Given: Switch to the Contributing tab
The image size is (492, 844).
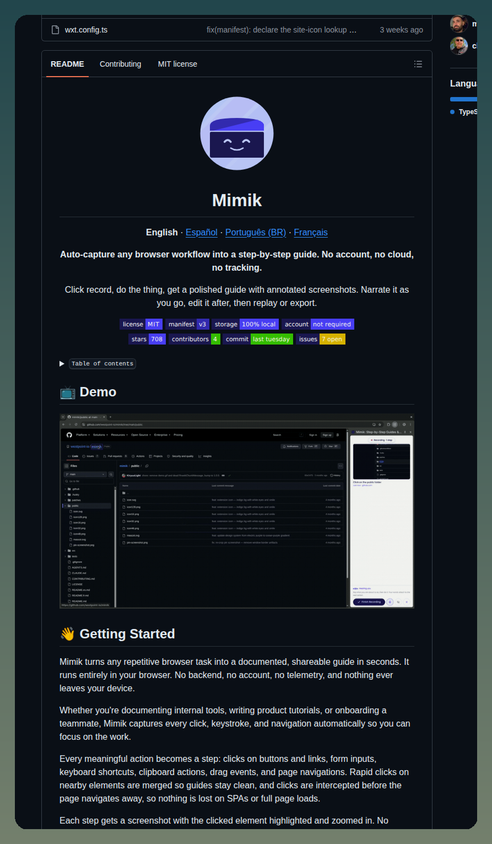Looking at the screenshot, I should pyautogui.click(x=120, y=64).
